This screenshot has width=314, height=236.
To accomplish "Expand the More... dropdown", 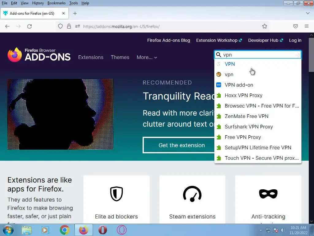I will point(147,57).
